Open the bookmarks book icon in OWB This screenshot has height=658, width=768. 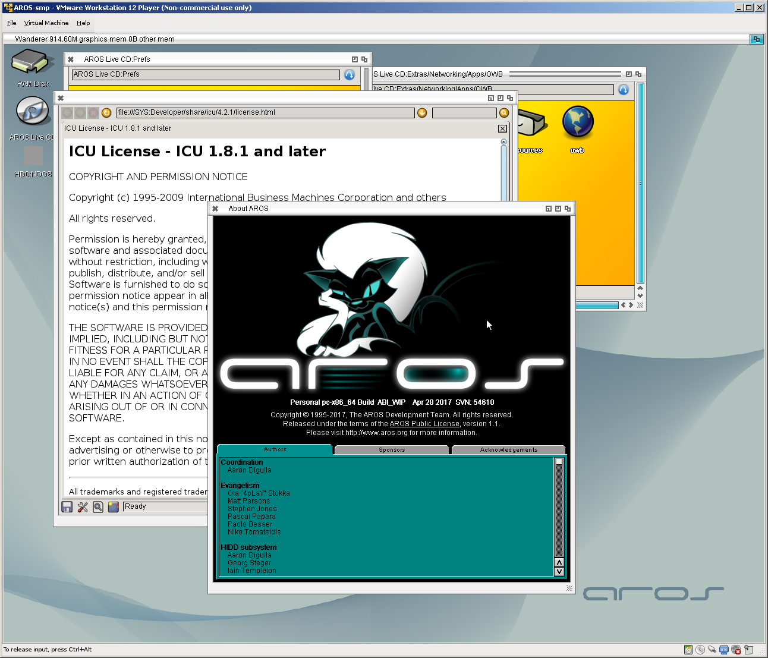[114, 507]
